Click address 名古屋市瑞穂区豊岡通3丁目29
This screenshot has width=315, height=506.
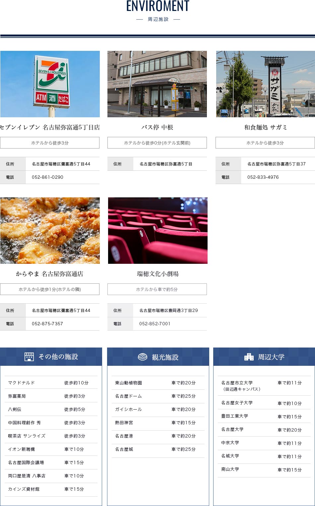[x=168, y=310]
